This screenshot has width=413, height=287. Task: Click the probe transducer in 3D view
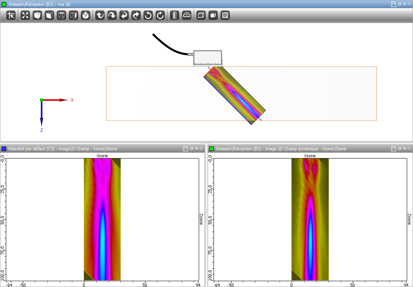pyautogui.click(x=208, y=58)
